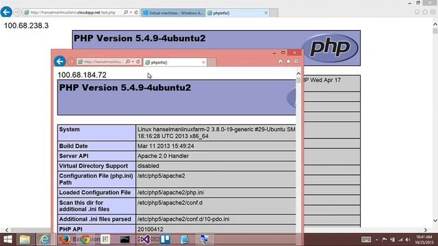Close the phpinfo() tab in background window

pyautogui.click(x=266, y=13)
